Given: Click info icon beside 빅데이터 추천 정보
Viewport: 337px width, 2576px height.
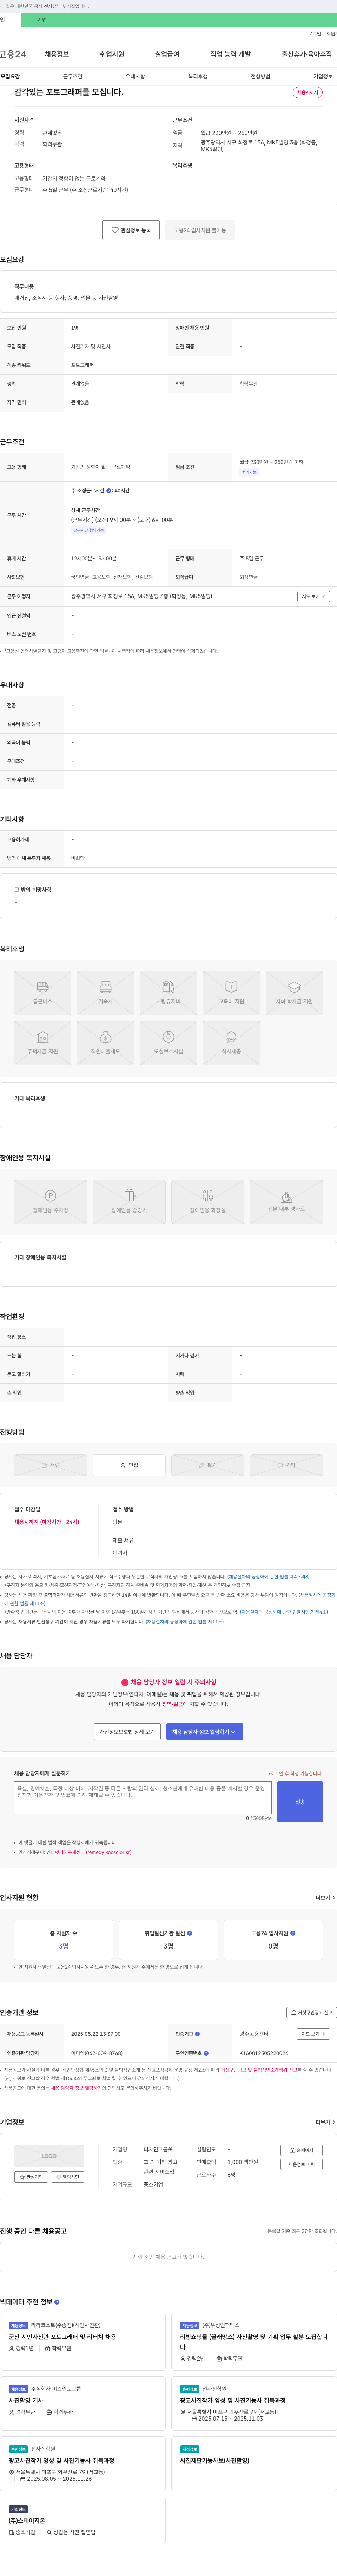Looking at the screenshot, I should 57,2302.
